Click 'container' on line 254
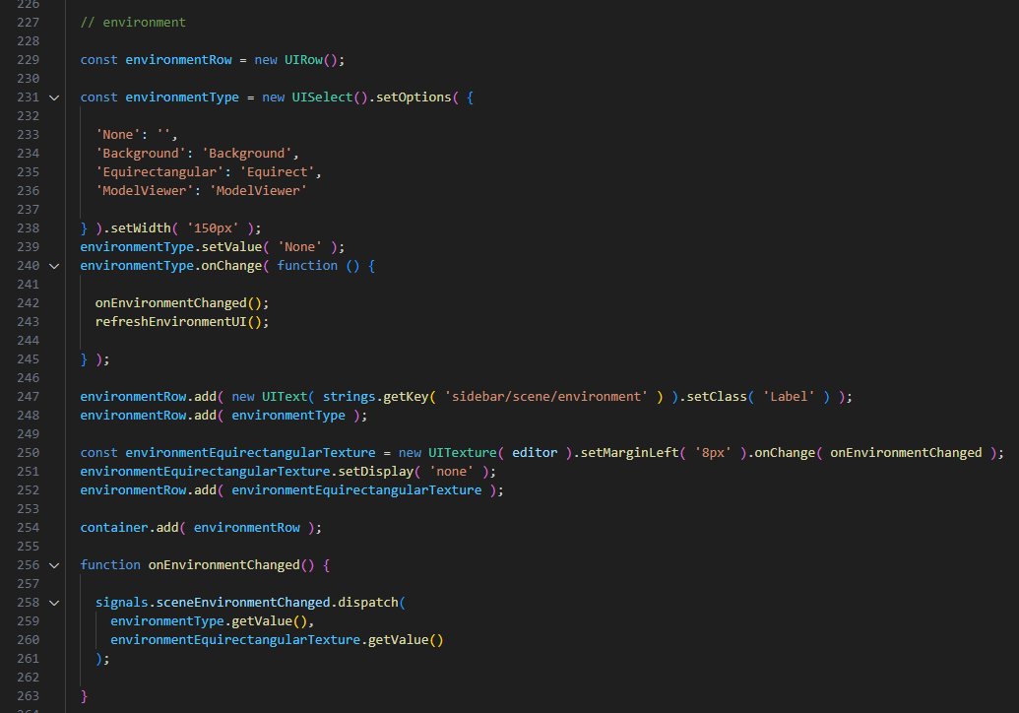Image resolution: width=1019 pixels, height=713 pixels. (x=114, y=528)
